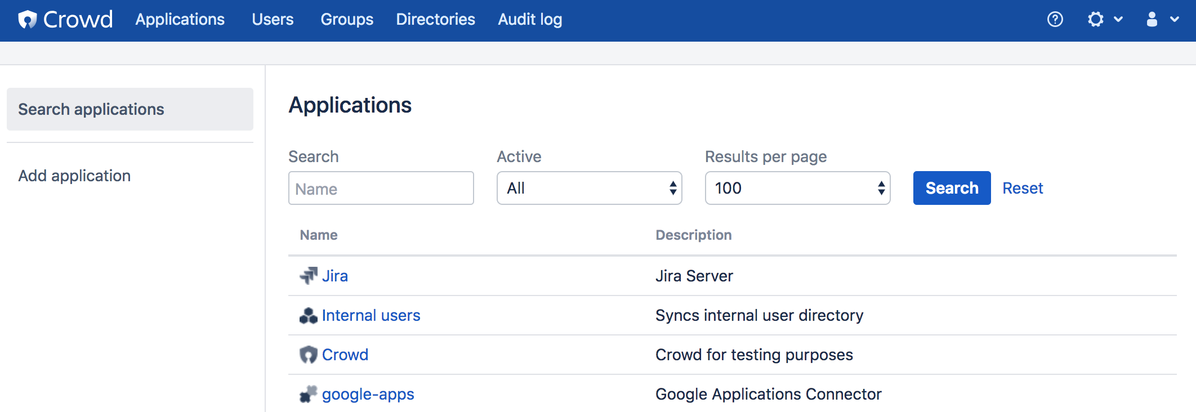Focus the Name search input field
The height and width of the screenshot is (412, 1196).
(381, 188)
